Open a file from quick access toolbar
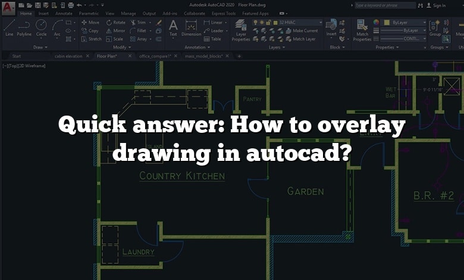The width and height of the screenshot is (464, 280). [x=29, y=5]
